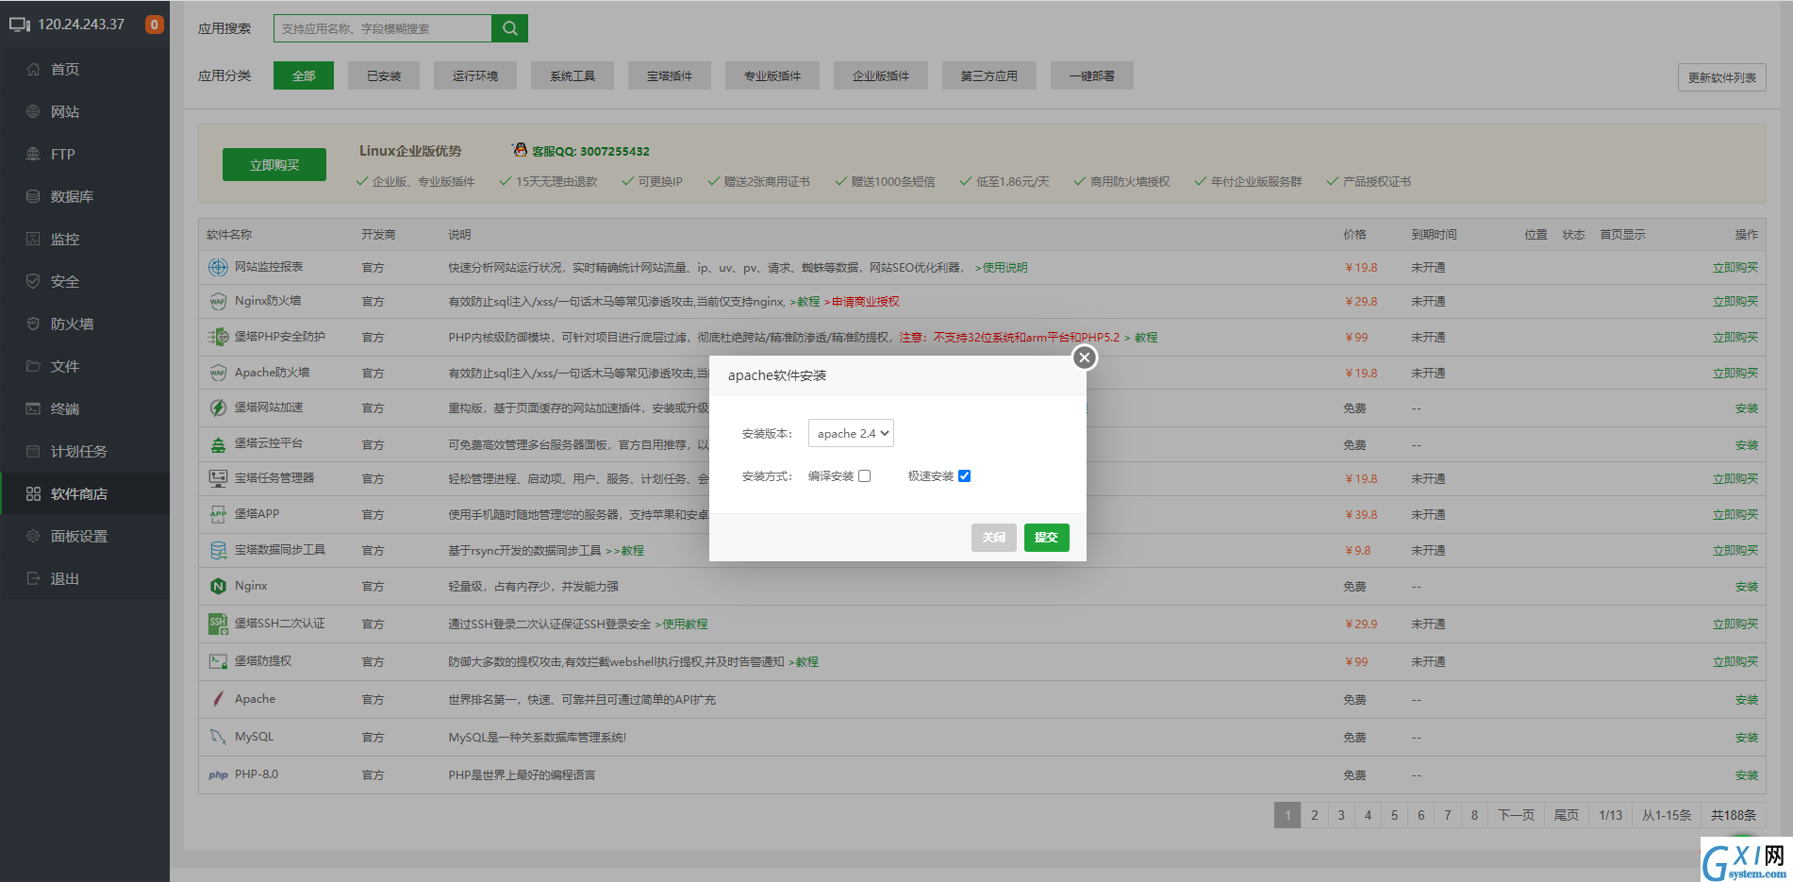Click the 网站监控报表 row icon
The width and height of the screenshot is (1793, 882).
218,267
